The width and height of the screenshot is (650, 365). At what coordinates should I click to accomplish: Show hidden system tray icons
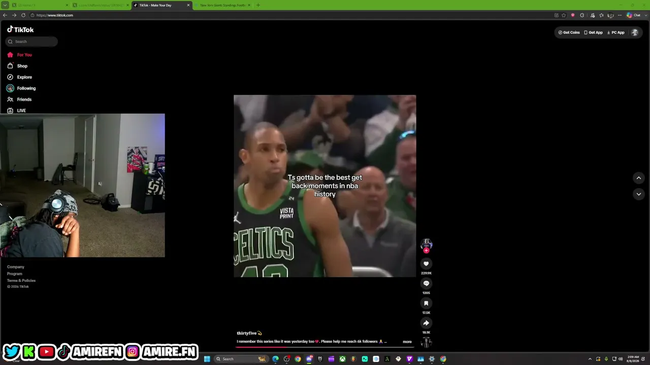tap(590, 359)
